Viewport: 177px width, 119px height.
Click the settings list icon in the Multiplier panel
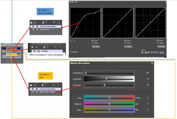[x=45, y=47]
